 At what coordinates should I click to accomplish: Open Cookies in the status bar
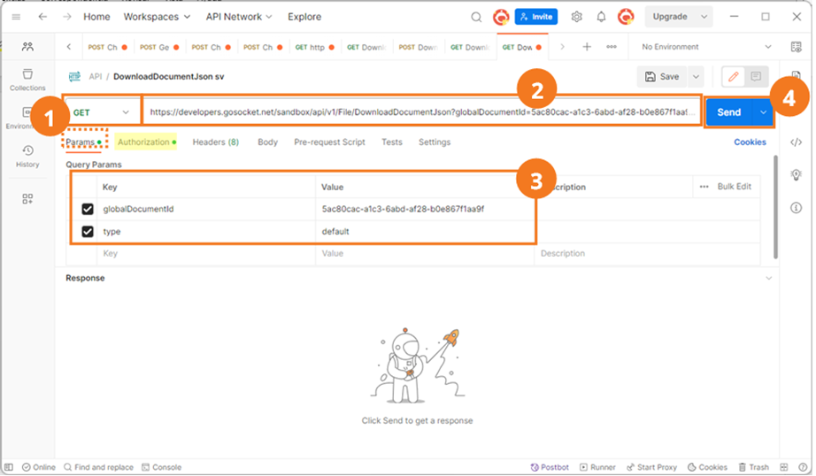[x=707, y=467]
